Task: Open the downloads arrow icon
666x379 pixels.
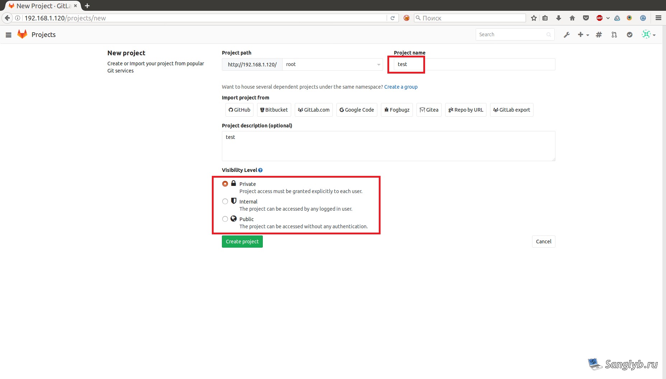Action: click(559, 18)
